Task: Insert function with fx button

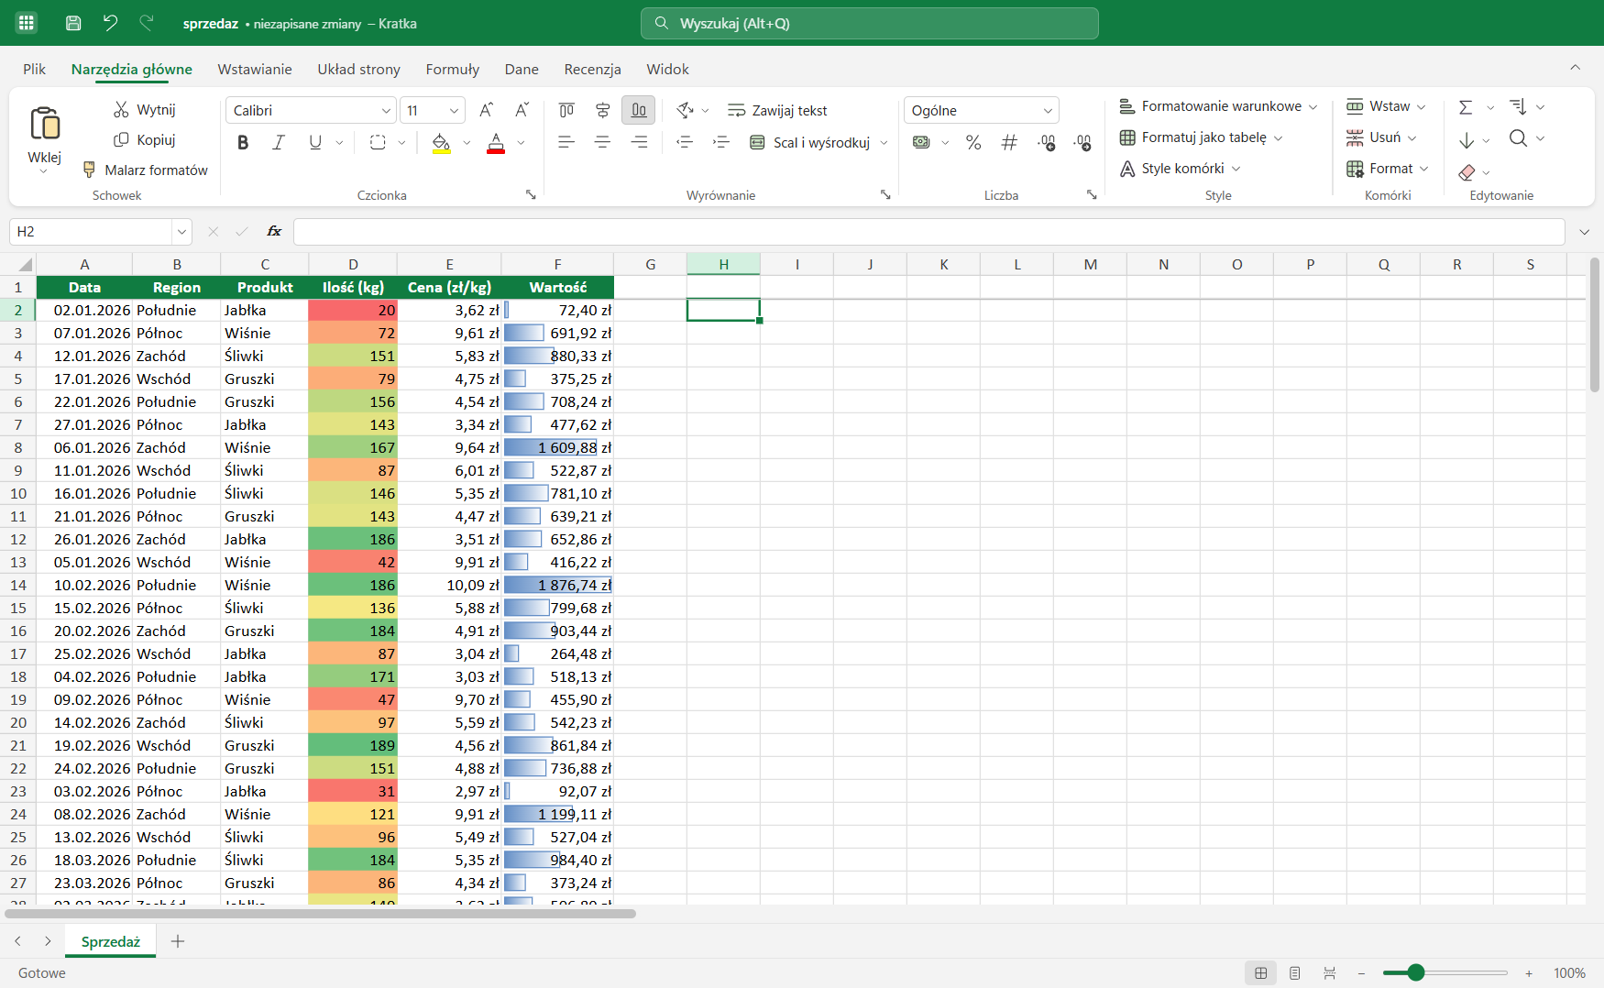Action: coord(274,232)
